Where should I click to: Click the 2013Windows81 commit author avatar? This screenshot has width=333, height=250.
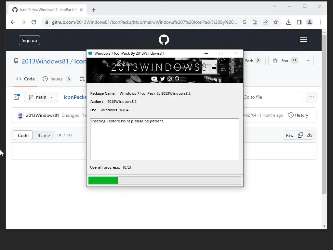tap(20, 116)
